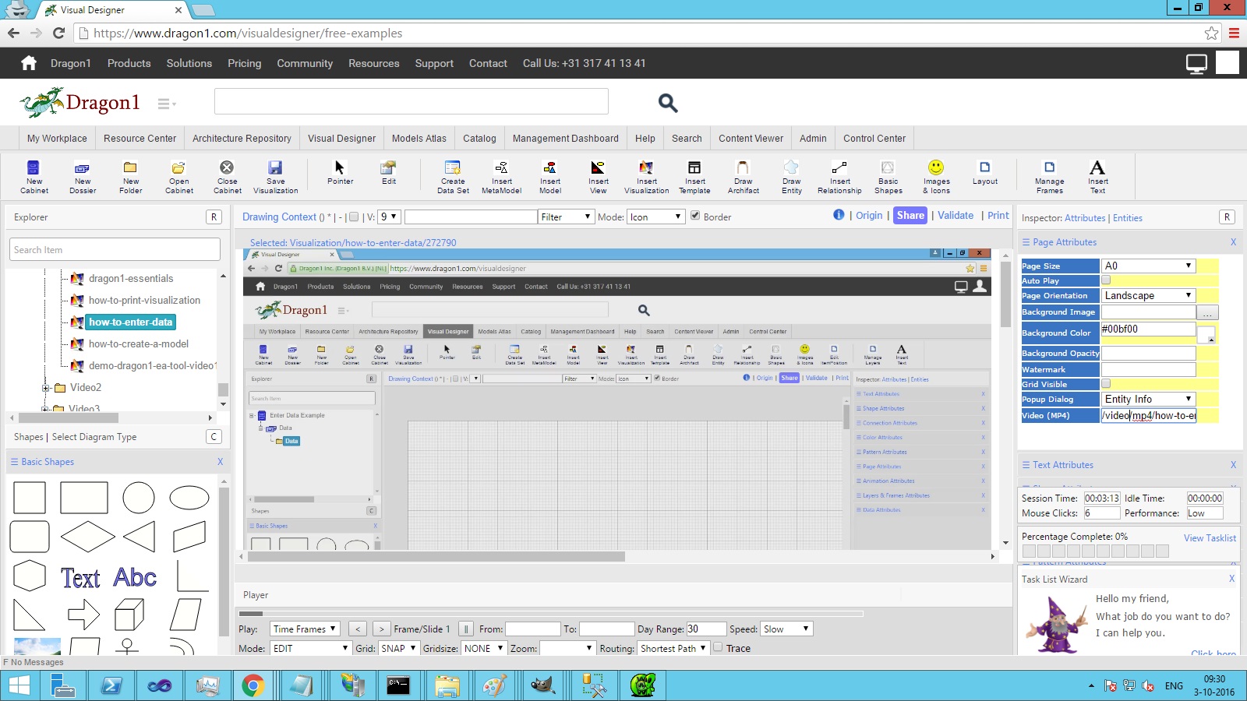Open the View Tasklist link

(x=1210, y=537)
